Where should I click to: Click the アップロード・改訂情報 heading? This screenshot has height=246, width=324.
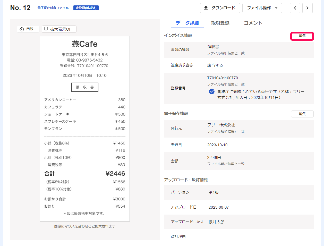pyautogui.click(x=186, y=180)
